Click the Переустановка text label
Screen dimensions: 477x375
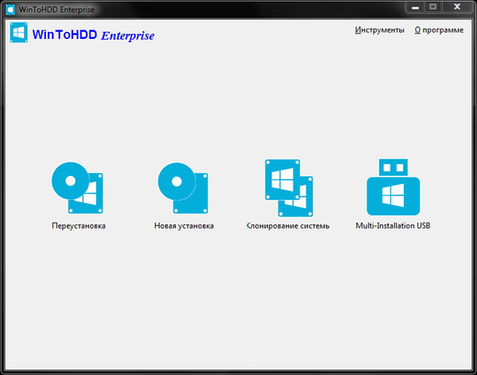tap(78, 226)
